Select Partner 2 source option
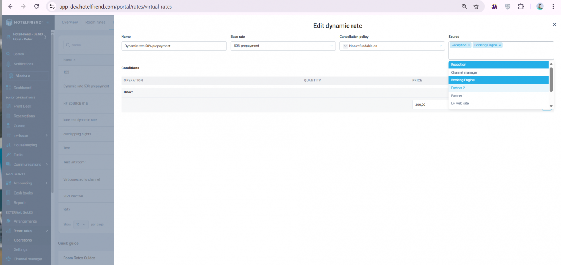 [x=458, y=88]
